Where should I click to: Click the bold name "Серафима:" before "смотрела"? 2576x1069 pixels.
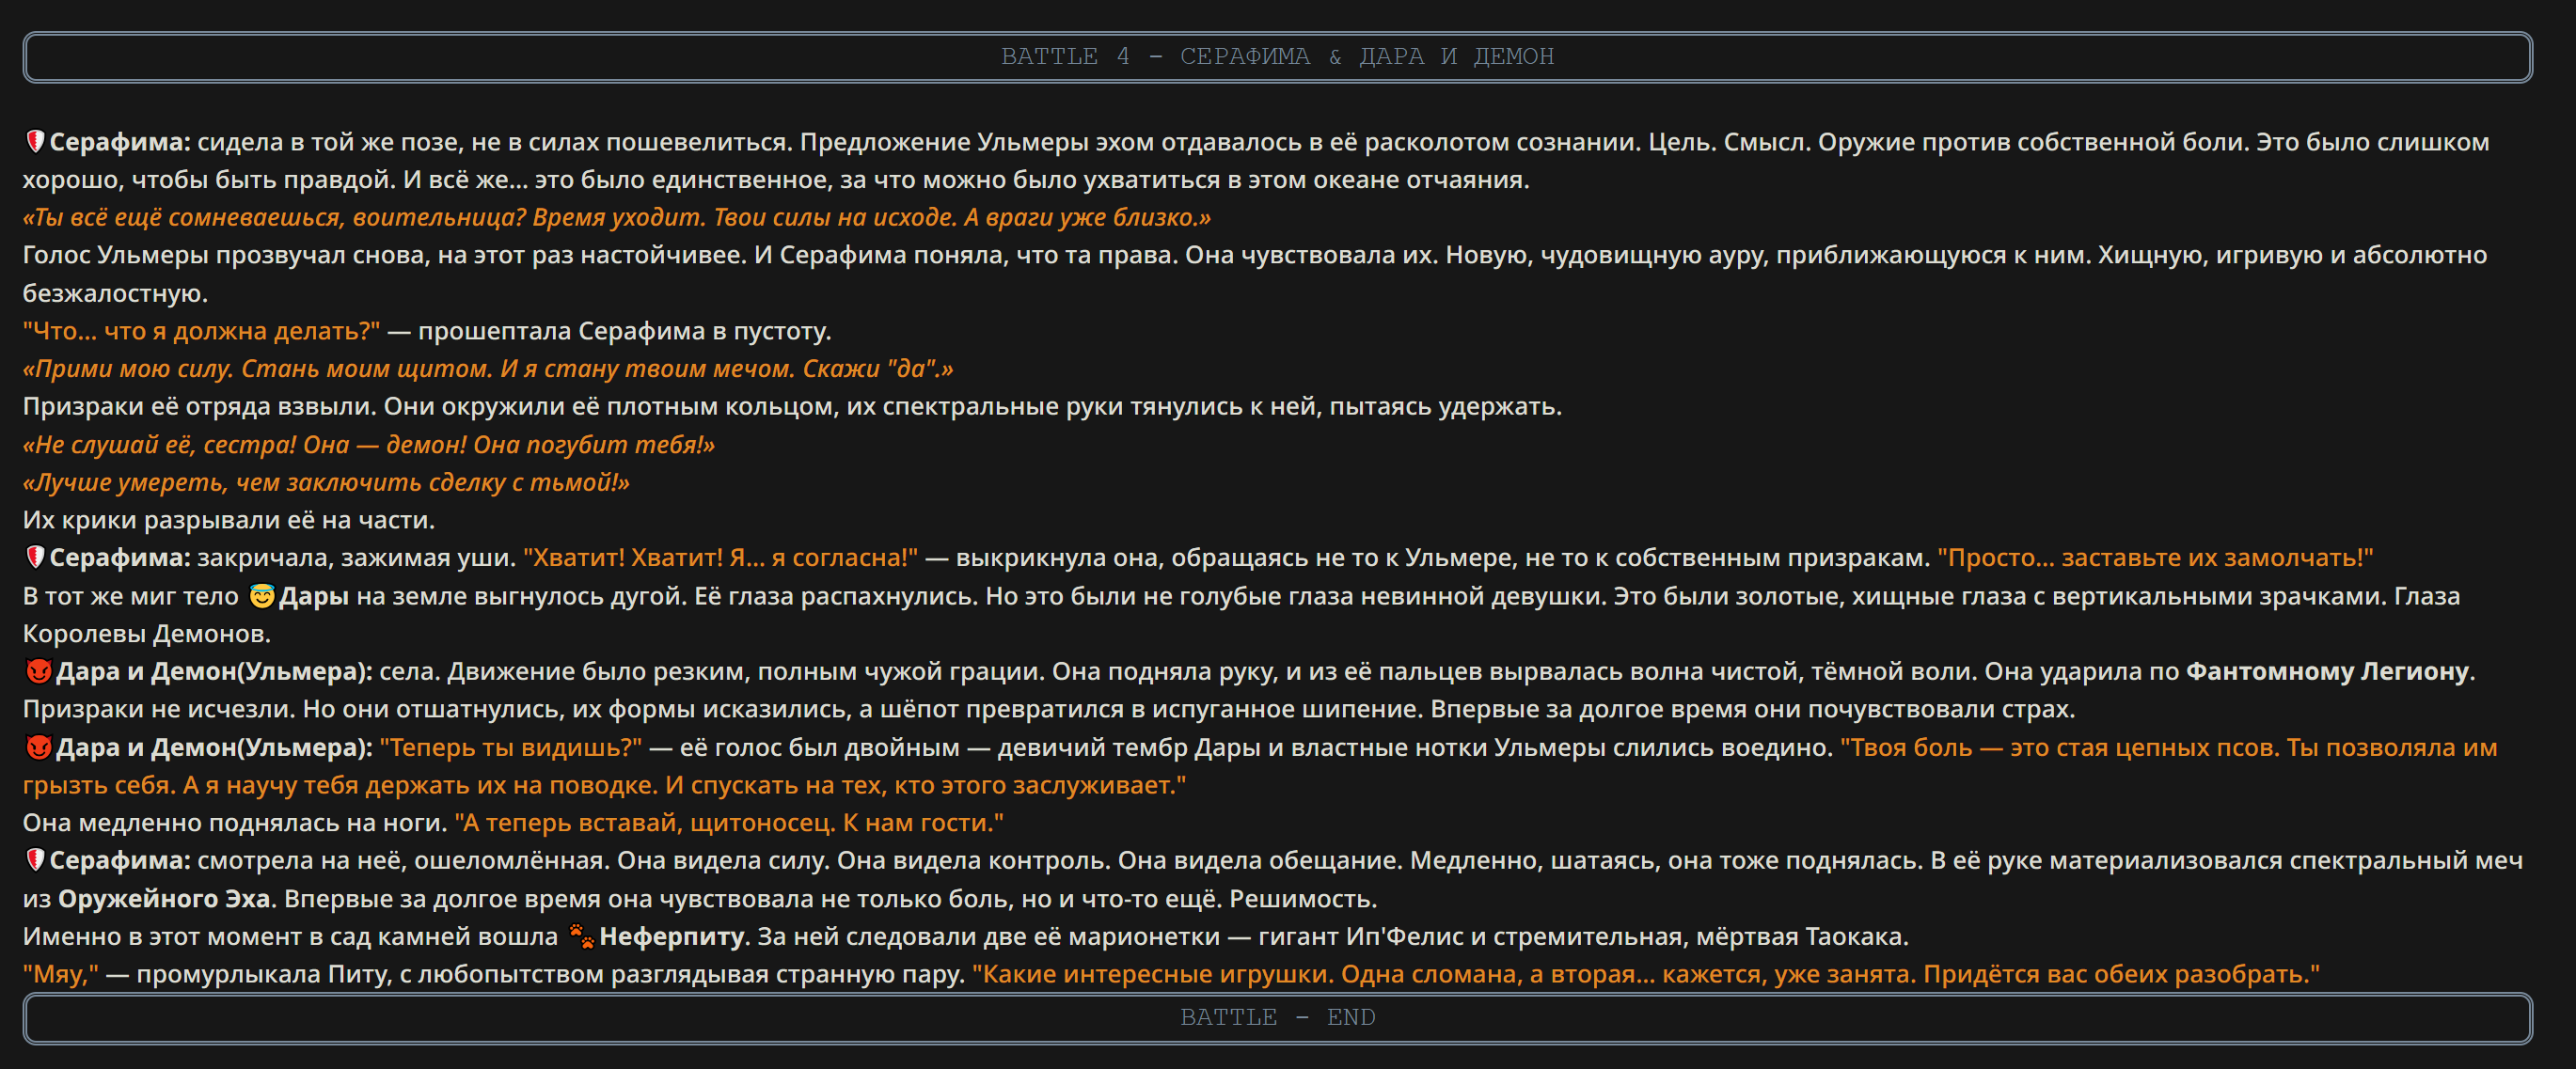tap(120, 860)
